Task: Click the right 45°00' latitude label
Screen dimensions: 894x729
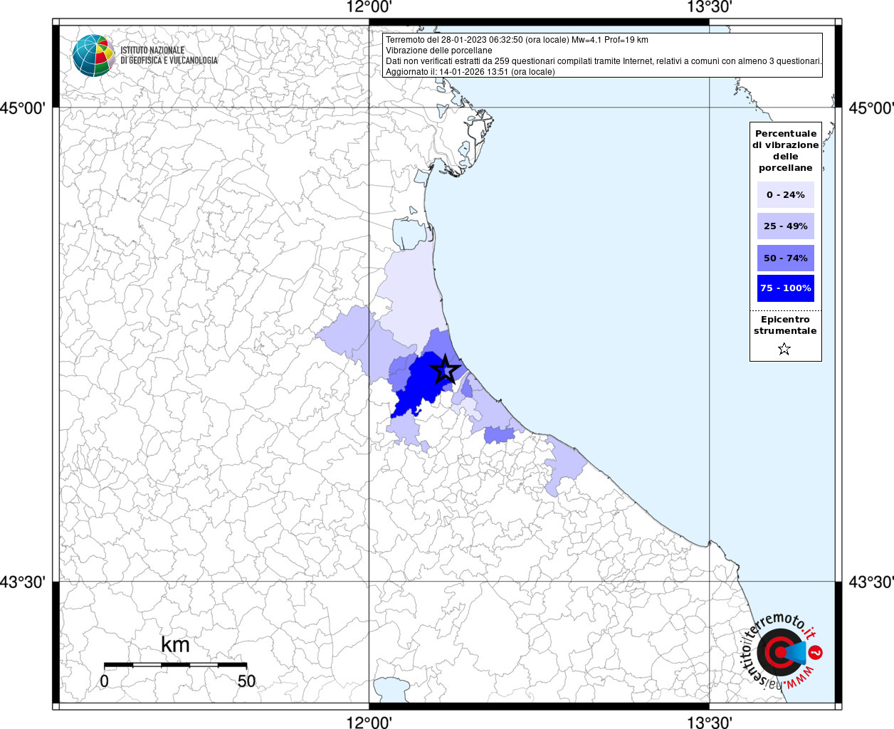Action: 871,108
